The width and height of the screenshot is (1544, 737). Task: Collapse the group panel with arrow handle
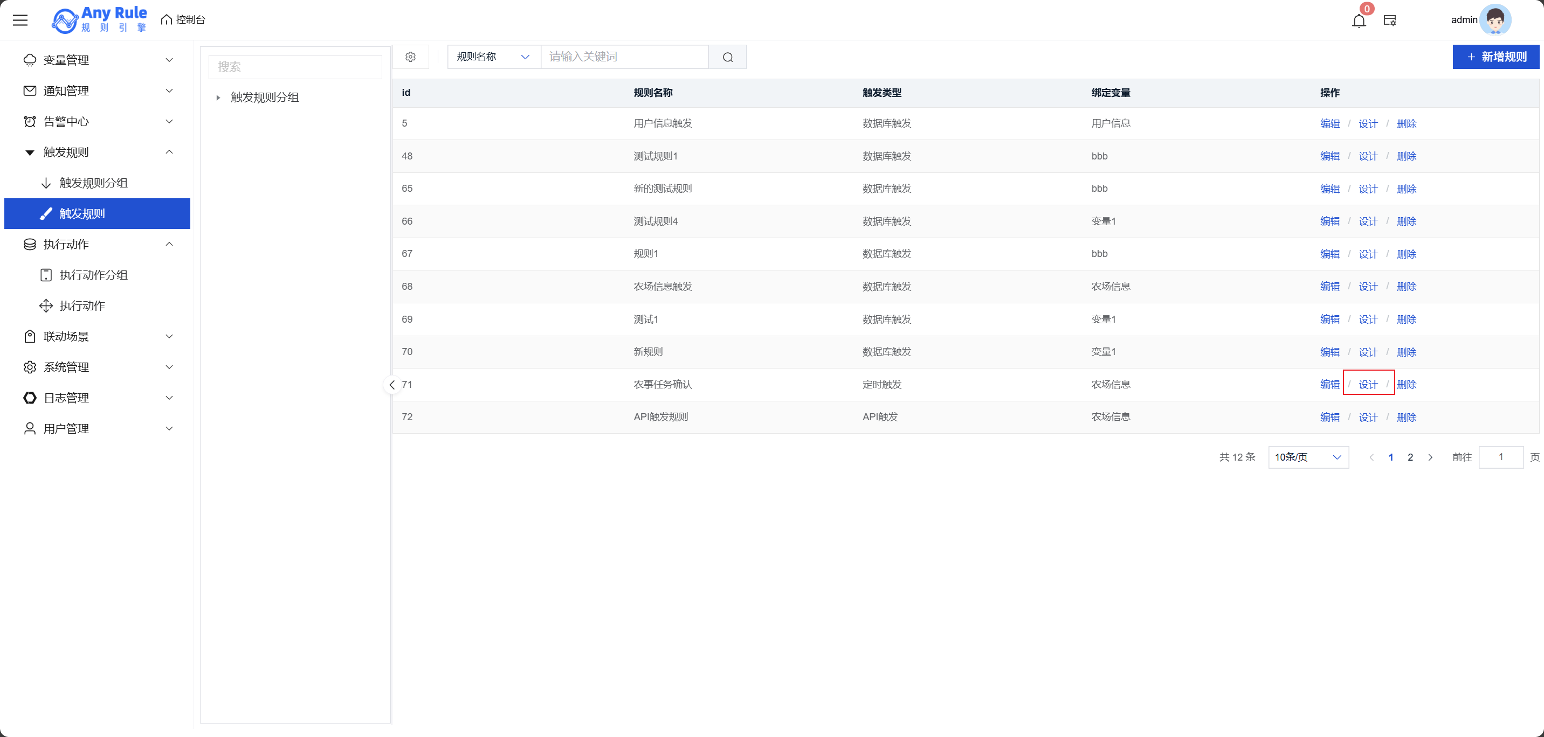click(392, 385)
